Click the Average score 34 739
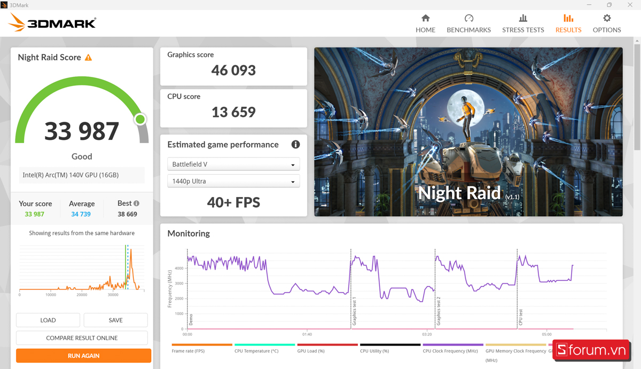The width and height of the screenshot is (641, 369). coord(81,214)
